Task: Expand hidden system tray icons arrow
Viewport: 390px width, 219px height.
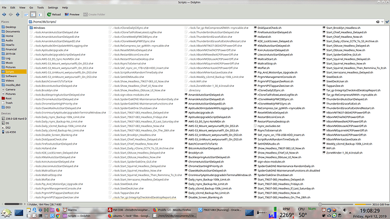Action: pyautogui.click(x=350, y=213)
